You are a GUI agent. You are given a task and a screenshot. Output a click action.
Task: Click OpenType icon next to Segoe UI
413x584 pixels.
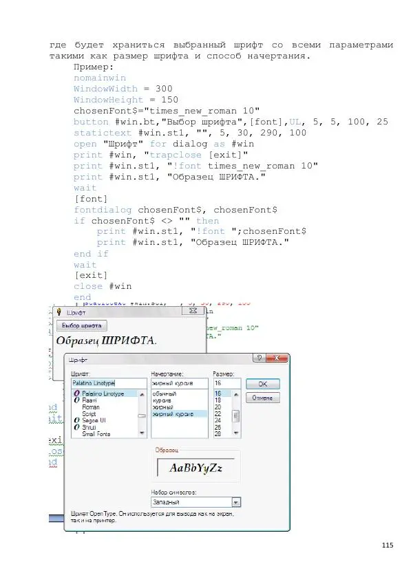click(x=76, y=420)
